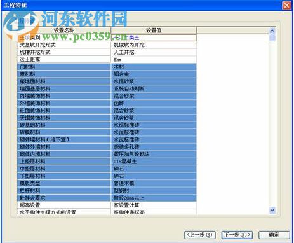Select the 坑槽开挖形式 row name
This screenshot has height=243, width=294.
(64, 52)
